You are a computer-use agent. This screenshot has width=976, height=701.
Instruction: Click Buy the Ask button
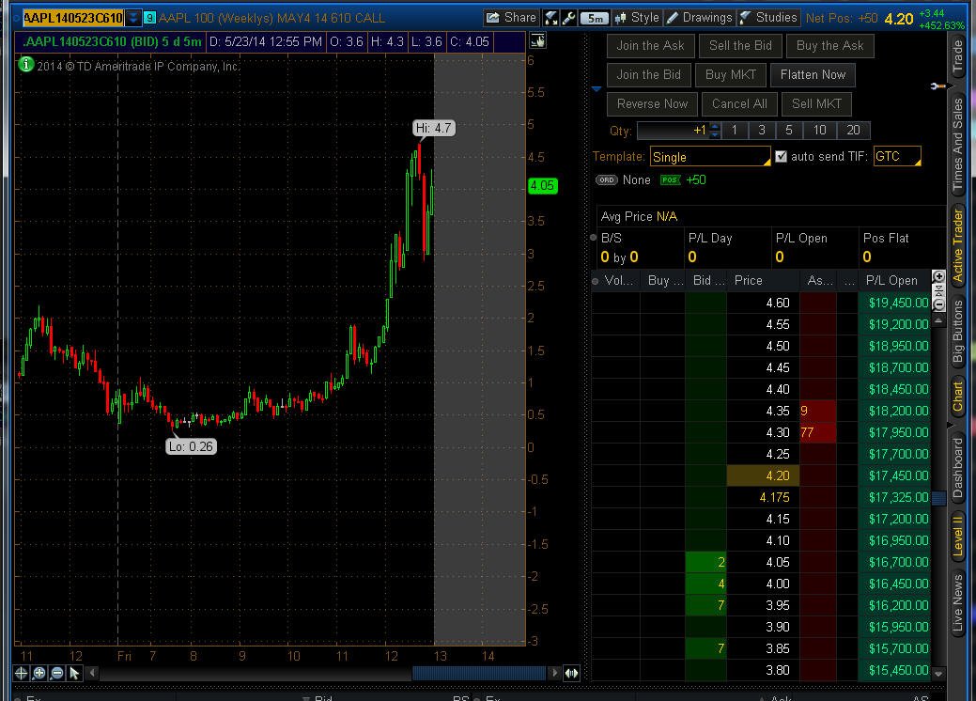(x=829, y=45)
